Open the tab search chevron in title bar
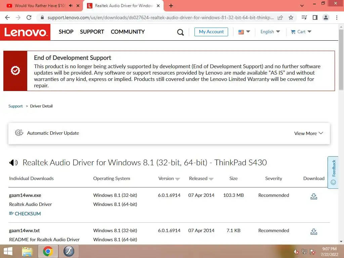 click(302, 6)
